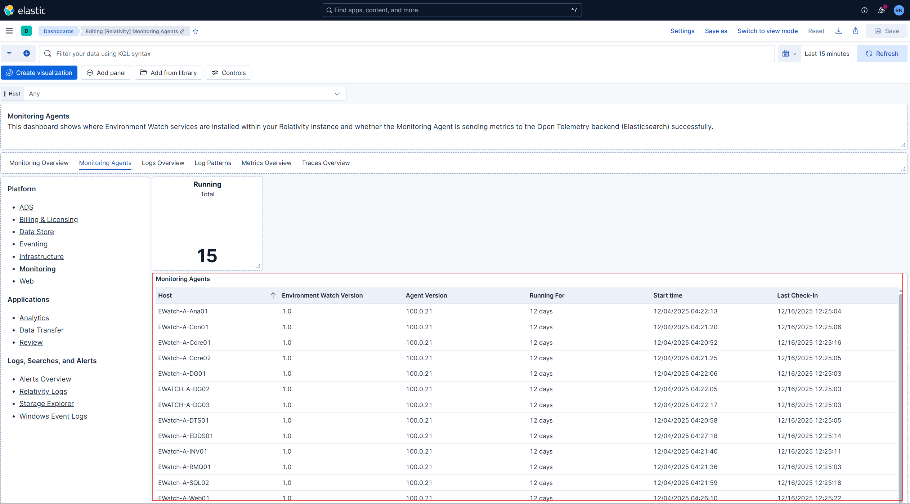Open the Review link
910x504 pixels.
point(31,342)
